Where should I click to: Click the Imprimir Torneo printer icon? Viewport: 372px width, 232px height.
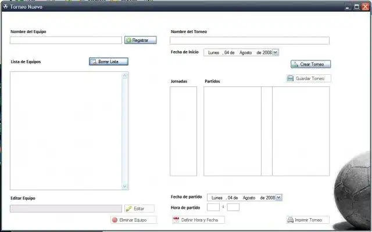[290, 220]
